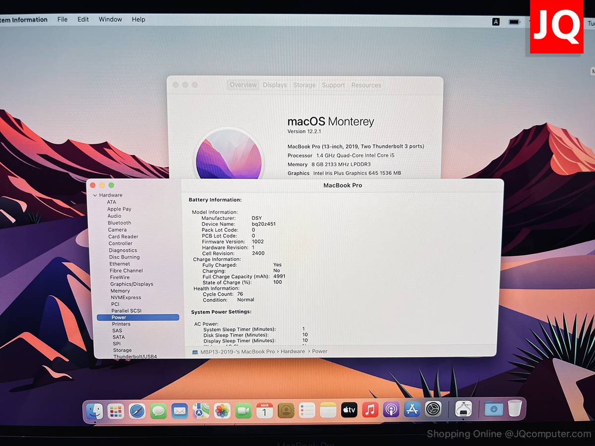This screenshot has height=446, width=595.
Task: Select FireWire in the sidebar
Action: pos(120,278)
